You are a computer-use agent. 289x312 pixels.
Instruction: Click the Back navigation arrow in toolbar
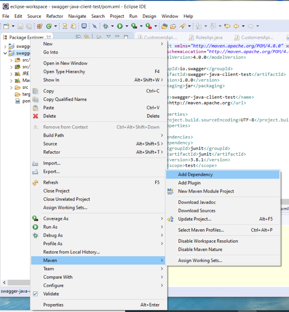[x=236, y=26]
